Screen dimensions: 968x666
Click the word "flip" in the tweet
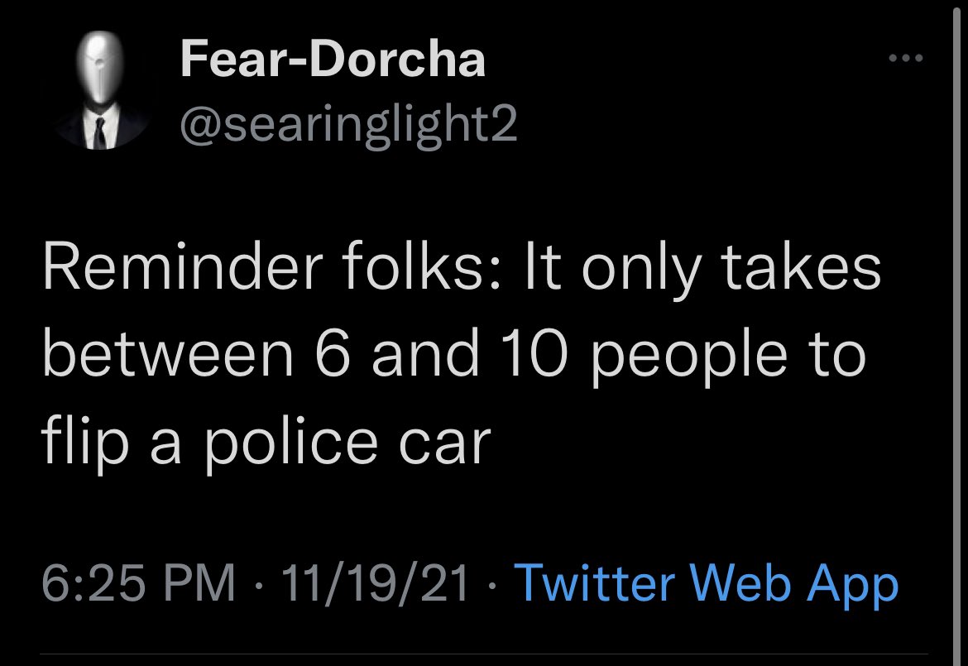pyautogui.click(x=84, y=443)
